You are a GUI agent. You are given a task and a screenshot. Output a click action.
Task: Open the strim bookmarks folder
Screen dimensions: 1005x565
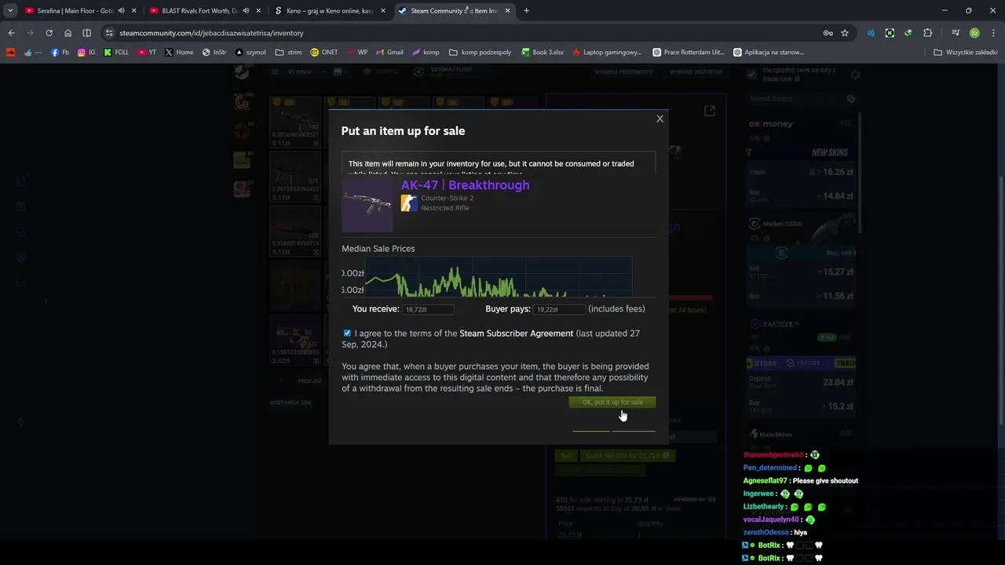click(288, 53)
